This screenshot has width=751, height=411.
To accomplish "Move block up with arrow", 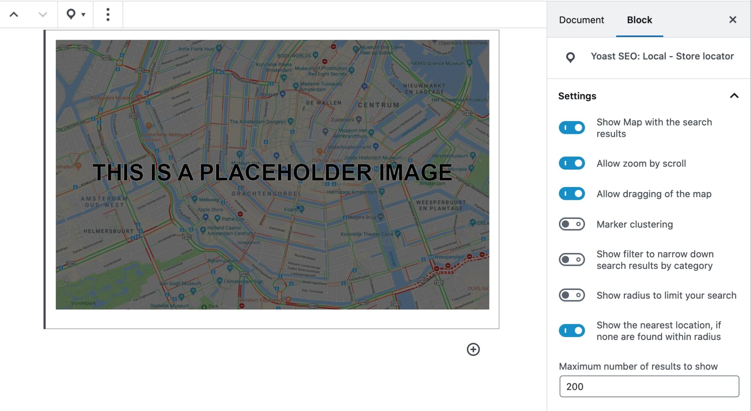I will [14, 15].
